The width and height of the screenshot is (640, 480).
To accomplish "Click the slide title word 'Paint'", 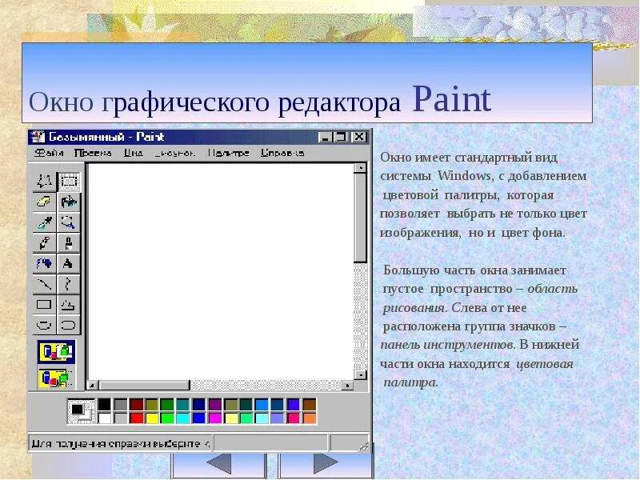I will tap(451, 98).
